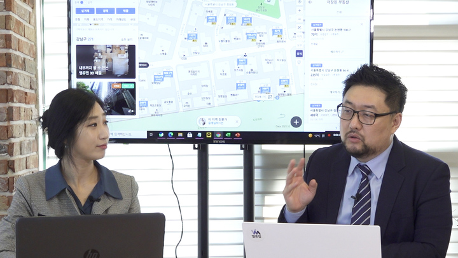
Task: Click the round dark plus floating button
Action: pos(296,122)
